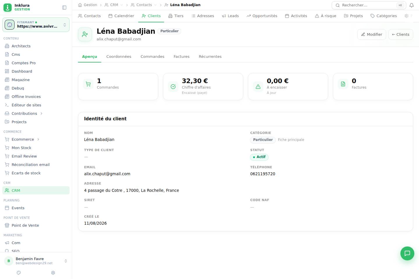Image resolution: width=419 pixels, height=279 pixels.
Task: Open Offline Invoices in sidebar
Action: pos(36,96)
